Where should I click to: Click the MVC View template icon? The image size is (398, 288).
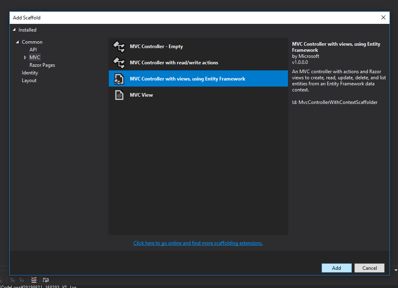119,95
